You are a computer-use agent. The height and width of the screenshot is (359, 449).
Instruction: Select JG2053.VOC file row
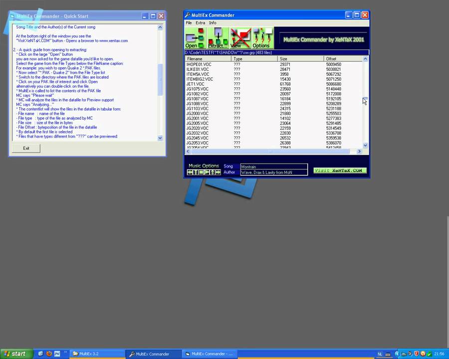(x=273, y=143)
